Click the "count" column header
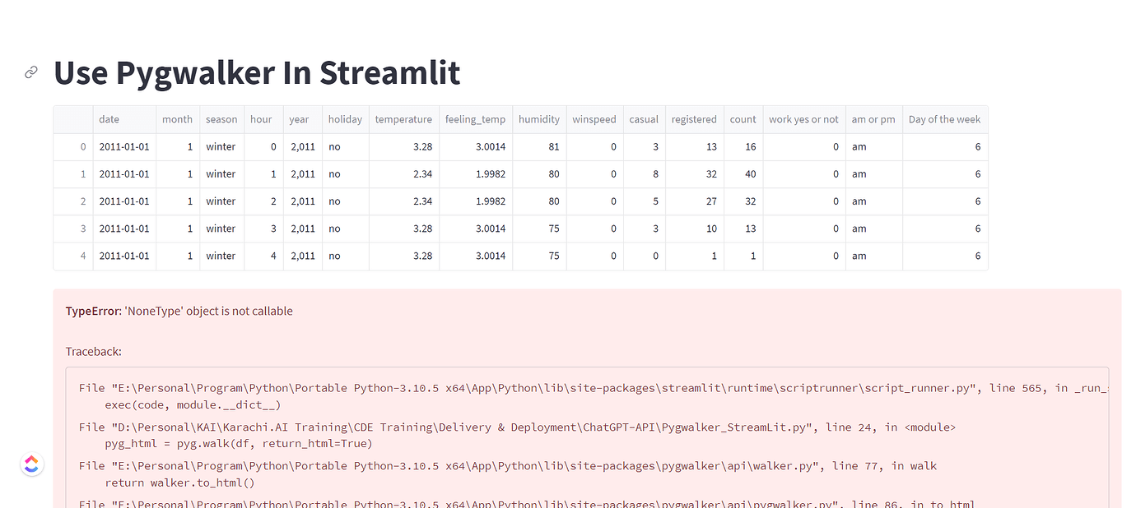The image size is (1136, 508). (x=743, y=119)
